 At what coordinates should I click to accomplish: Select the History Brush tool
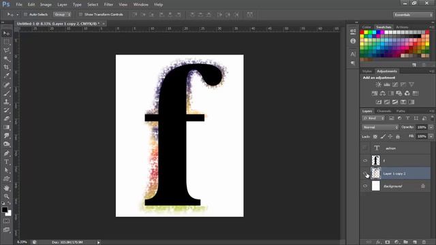click(x=6, y=110)
